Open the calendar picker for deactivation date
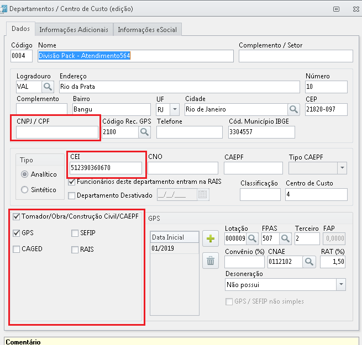 point(203,195)
